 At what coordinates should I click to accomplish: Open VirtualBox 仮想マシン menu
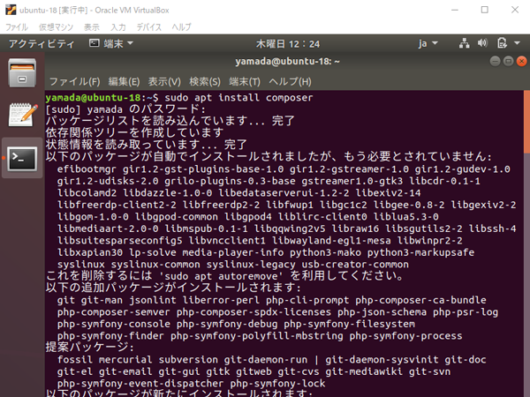coord(56,27)
